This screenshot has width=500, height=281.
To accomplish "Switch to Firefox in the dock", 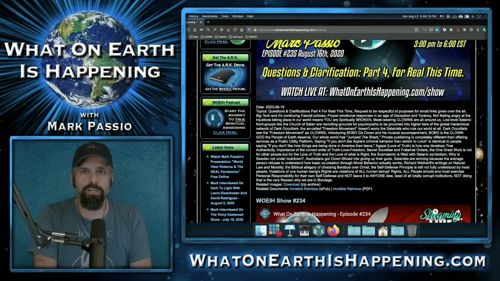I will tap(333, 231).
